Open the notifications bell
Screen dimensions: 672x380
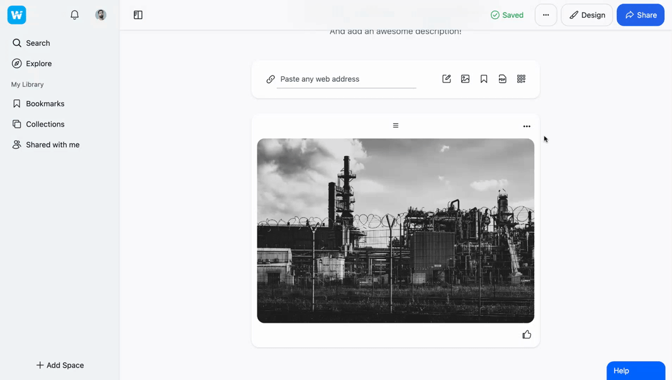(74, 15)
